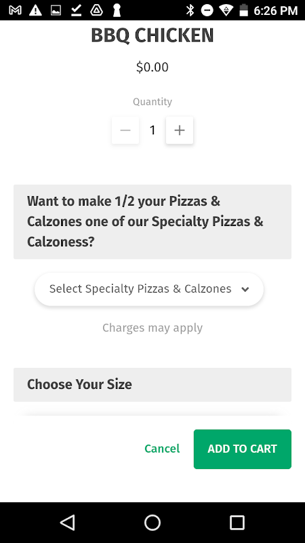Tap the Wi-Fi signal icon
Image resolution: width=305 pixels, height=543 pixels.
click(226, 10)
